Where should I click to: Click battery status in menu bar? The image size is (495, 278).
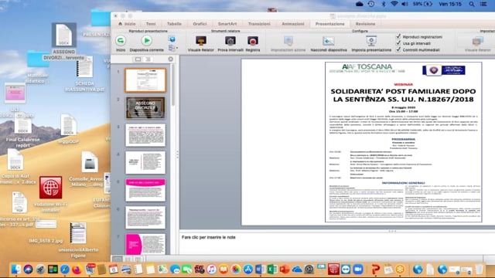(423, 4)
